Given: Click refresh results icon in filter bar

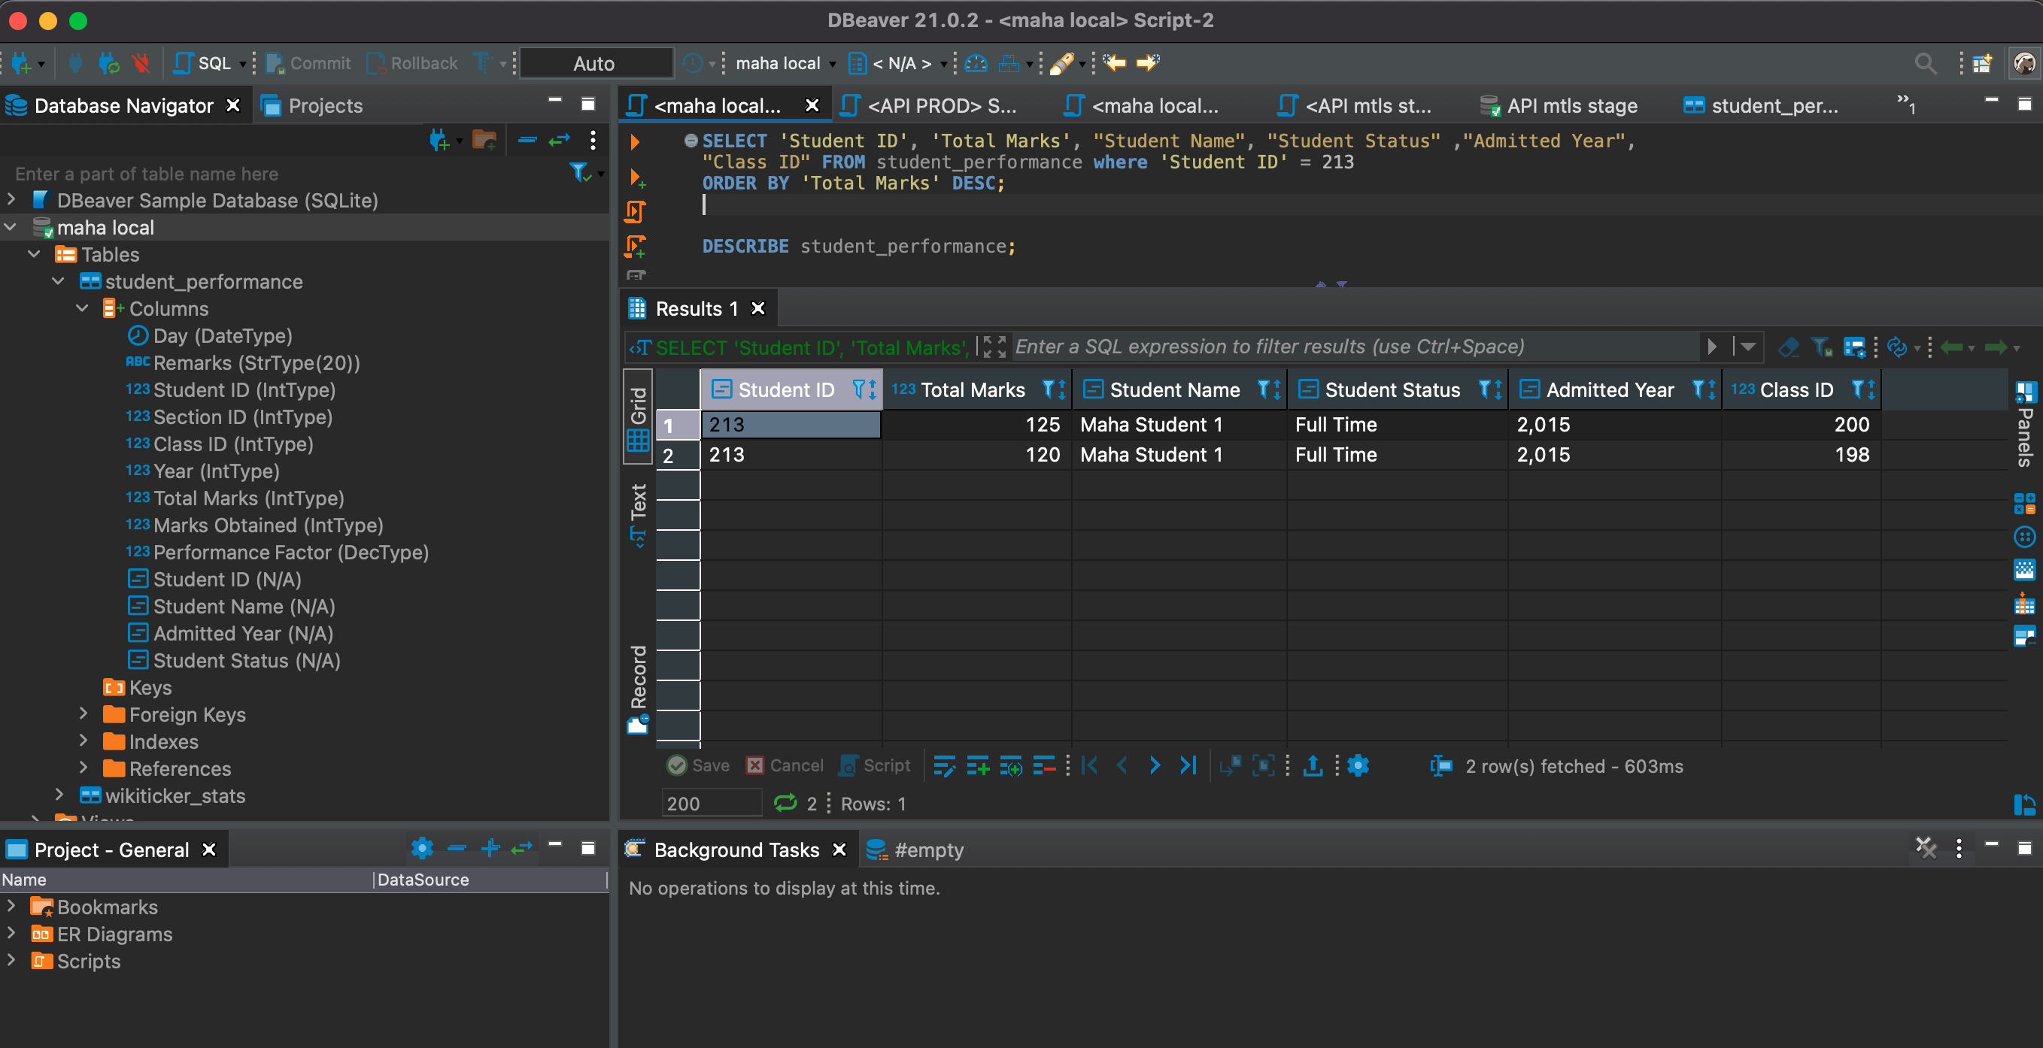Looking at the screenshot, I should point(1897,347).
